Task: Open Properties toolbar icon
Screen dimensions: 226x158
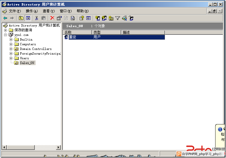Action: coord(59,18)
